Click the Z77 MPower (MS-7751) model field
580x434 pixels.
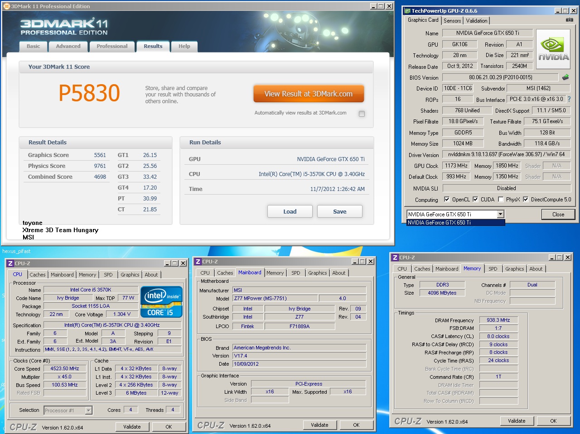point(275,298)
